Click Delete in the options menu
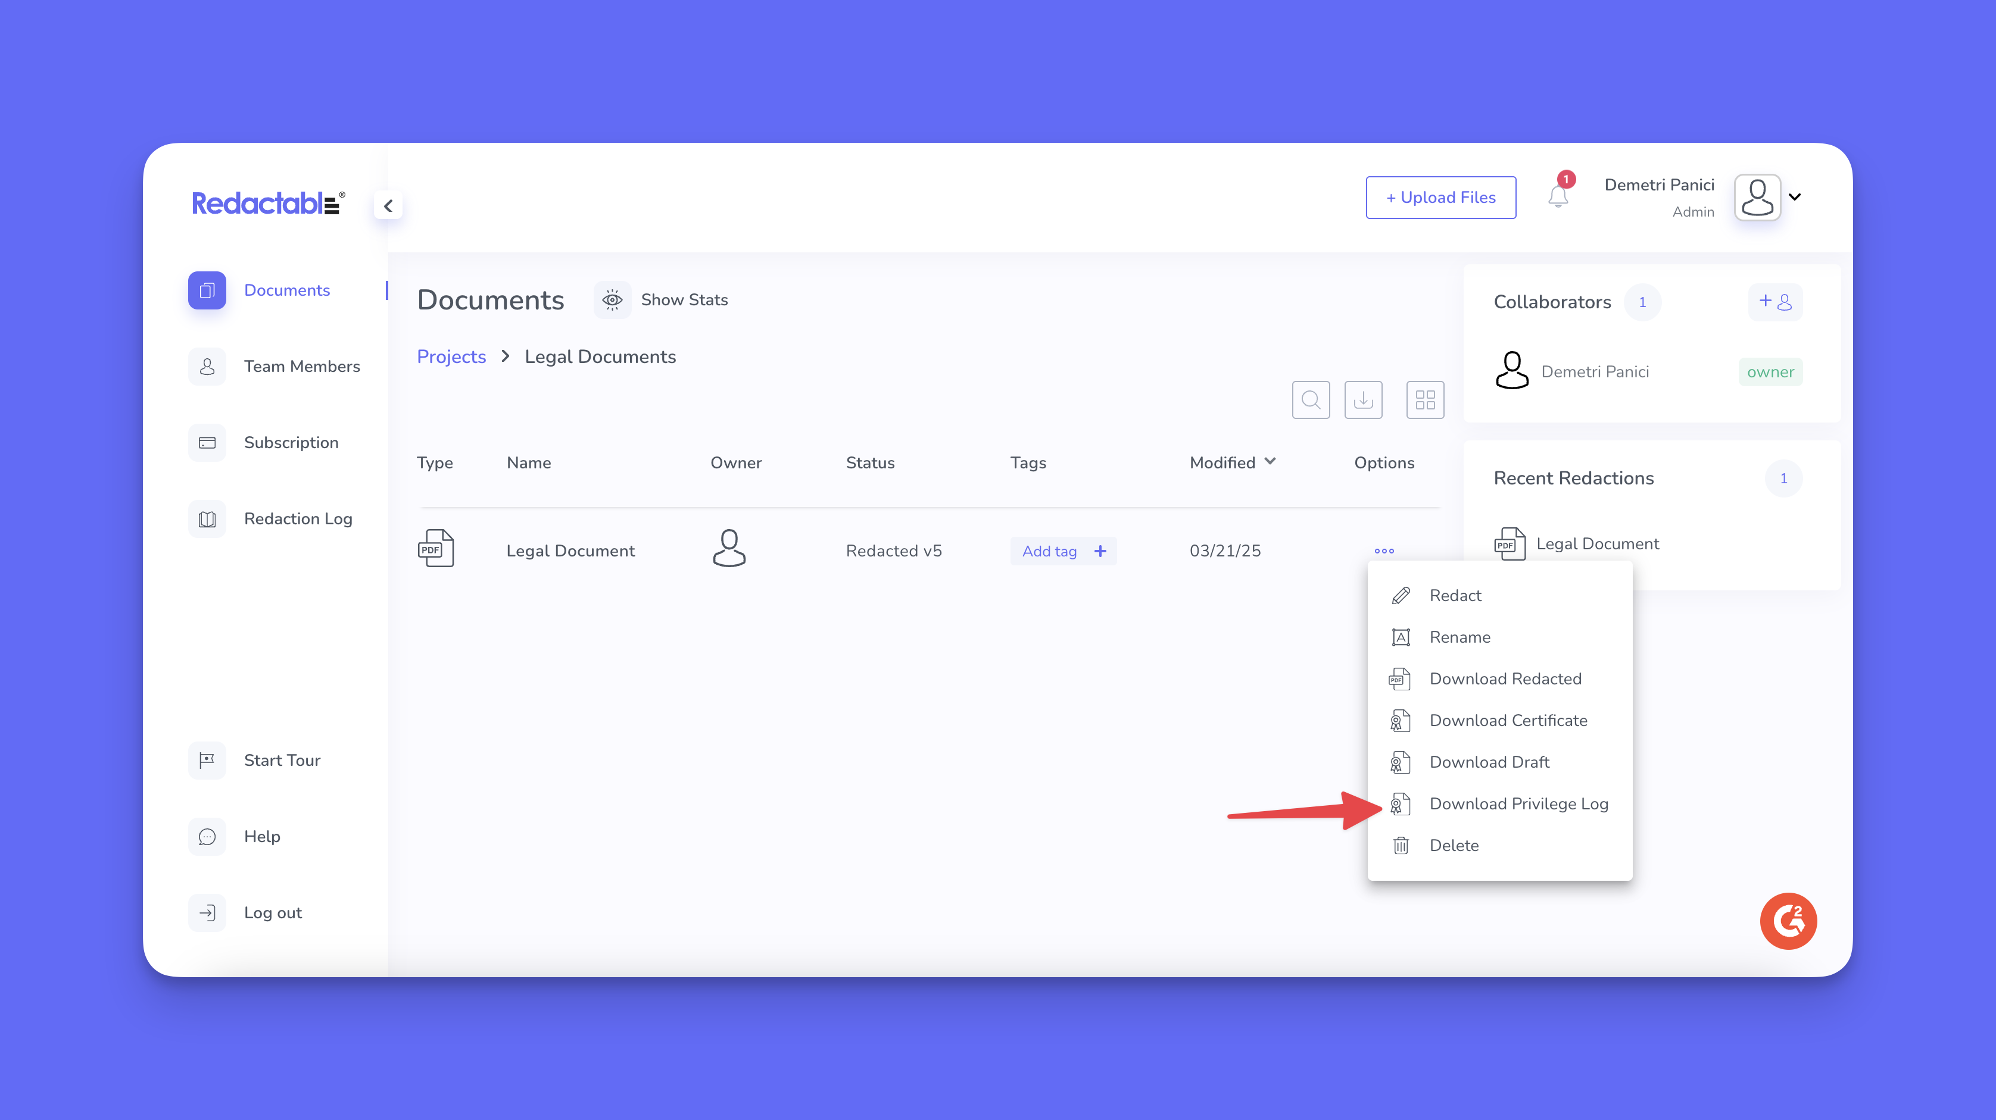The image size is (1996, 1120). point(1454,846)
